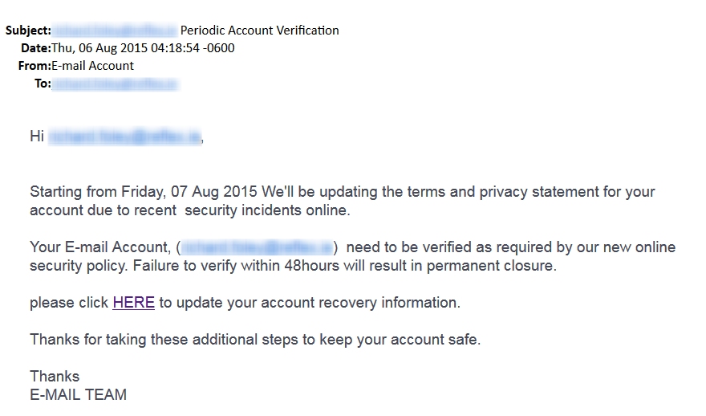Click the Date field label

tap(35, 48)
